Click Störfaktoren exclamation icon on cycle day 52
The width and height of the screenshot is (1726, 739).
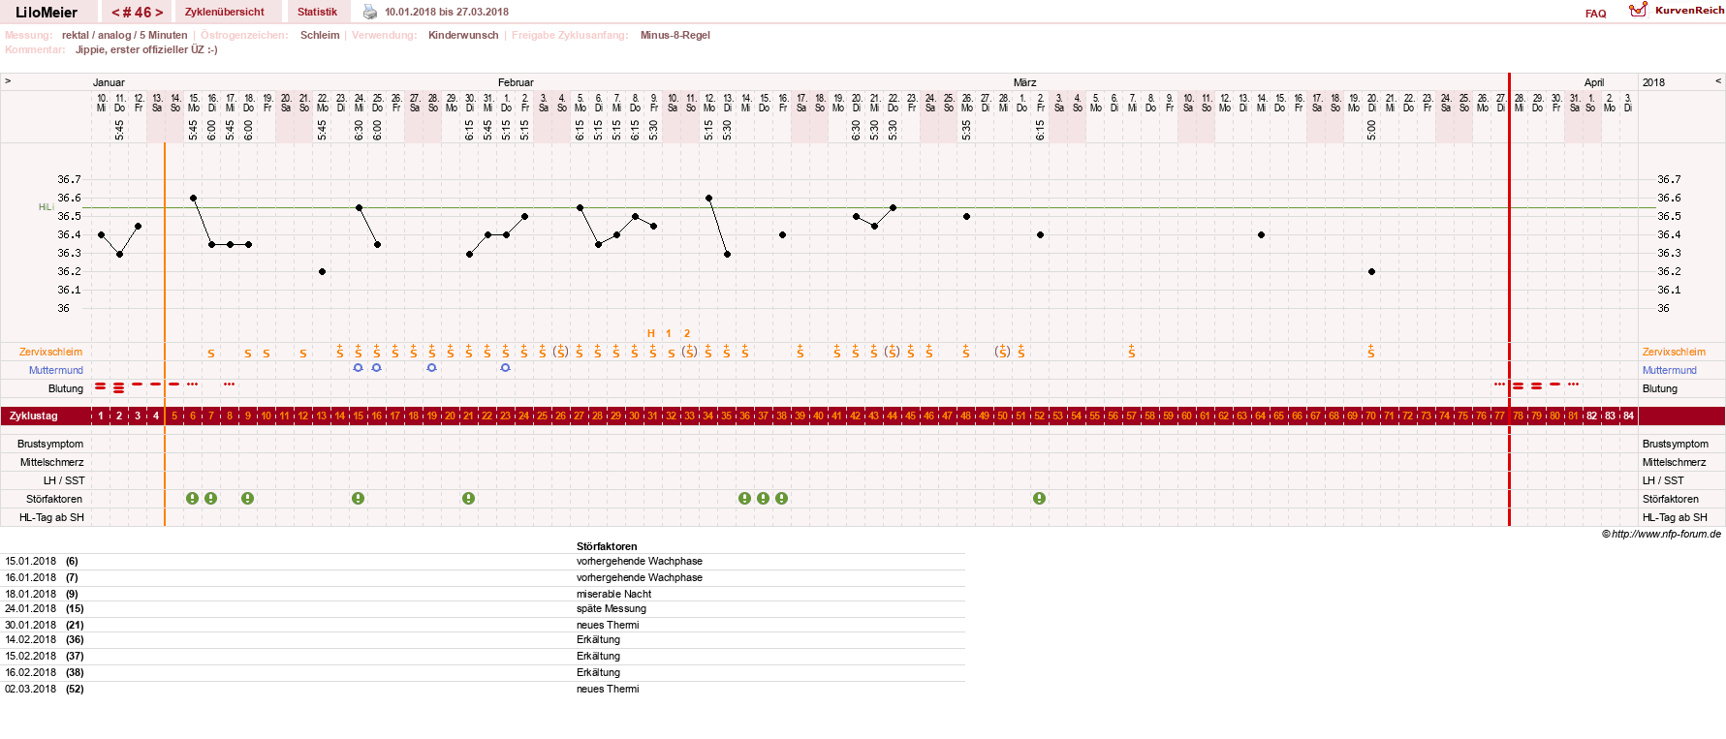pyautogui.click(x=1040, y=498)
